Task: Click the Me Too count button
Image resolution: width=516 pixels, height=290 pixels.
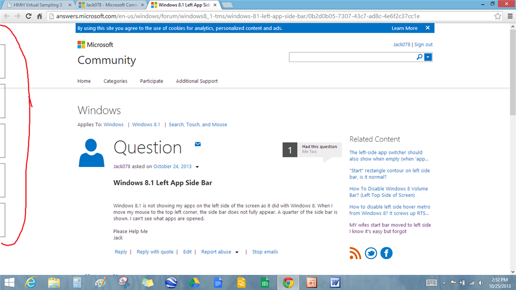Action: point(290,150)
